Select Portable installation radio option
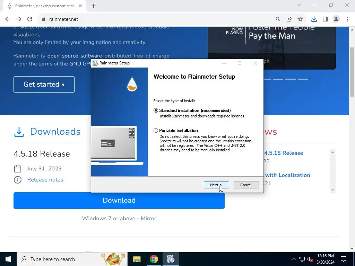The width and height of the screenshot is (355, 266). (x=156, y=131)
